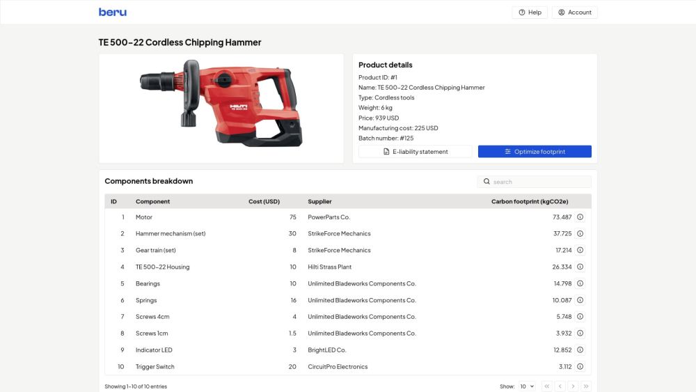Open info icon on Indicator LED row
Screen dimensions: 696x392
tap(580, 350)
